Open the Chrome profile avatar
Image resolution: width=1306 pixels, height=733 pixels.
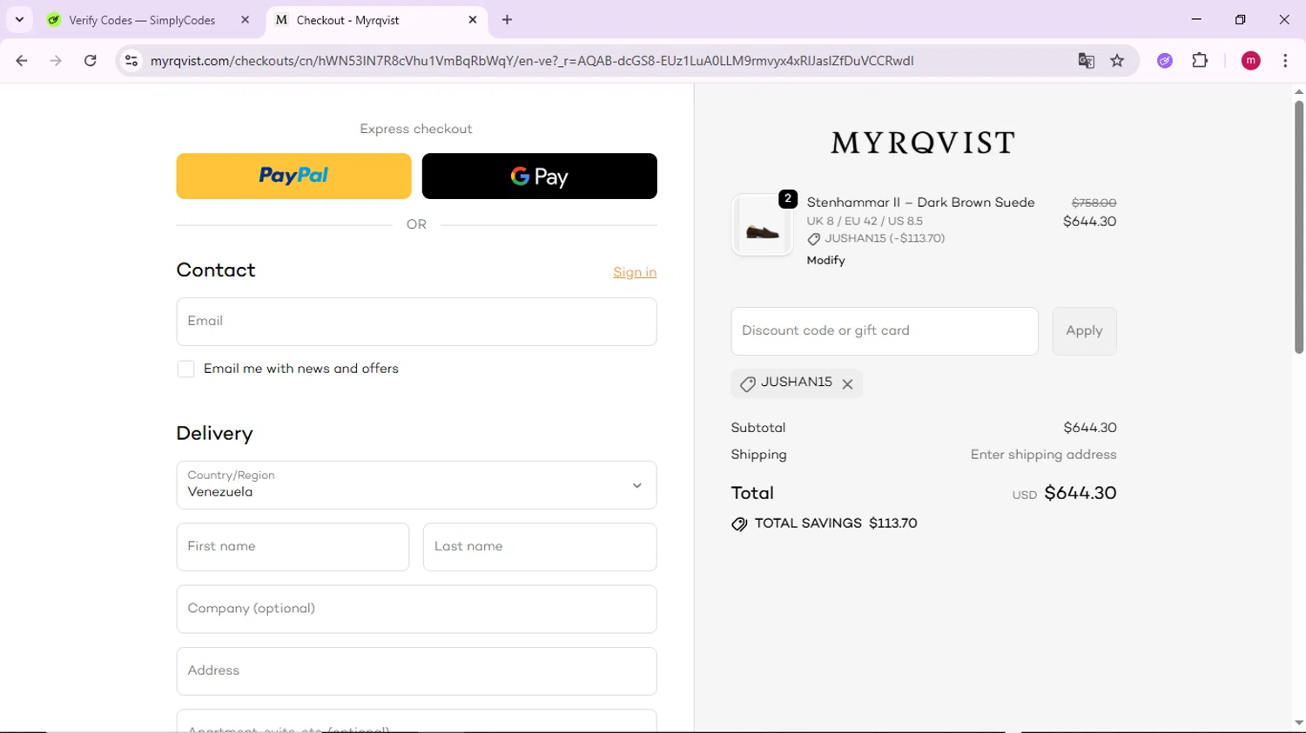(x=1250, y=61)
